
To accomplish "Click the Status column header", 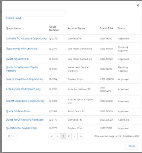I will (x=122, y=28).
